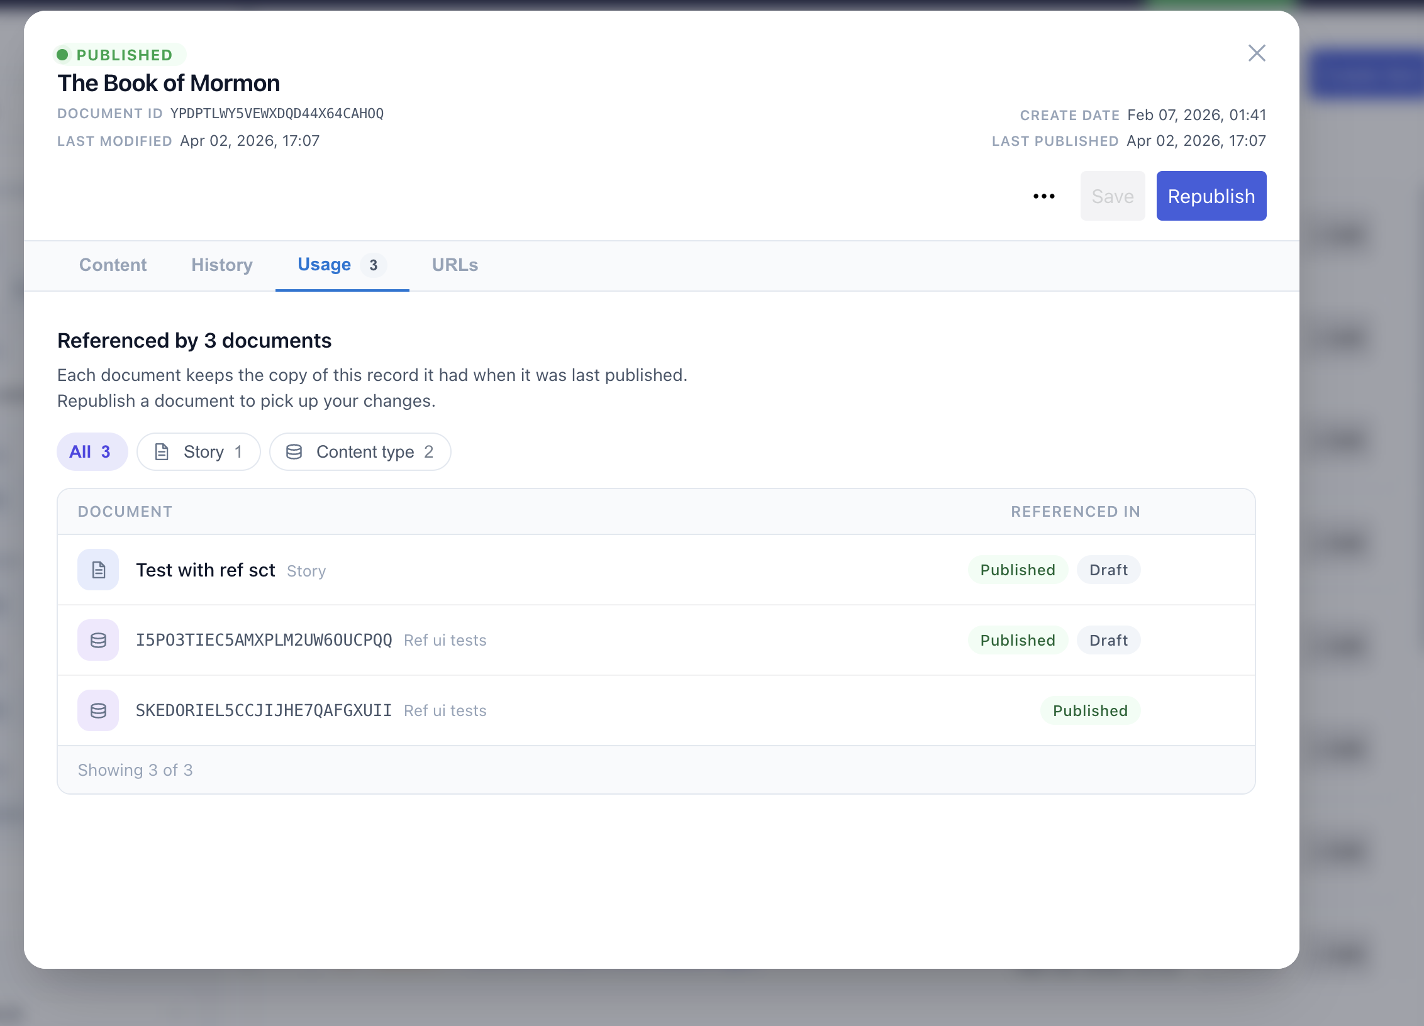The height and width of the screenshot is (1026, 1424).
Task: Click Draft badge on I5PO3TIEC5AMXPLM2UW6OUCPQQ row
Action: [1108, 640]
